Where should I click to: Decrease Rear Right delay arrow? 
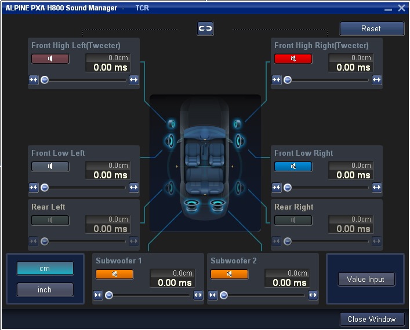click(277, 241)
